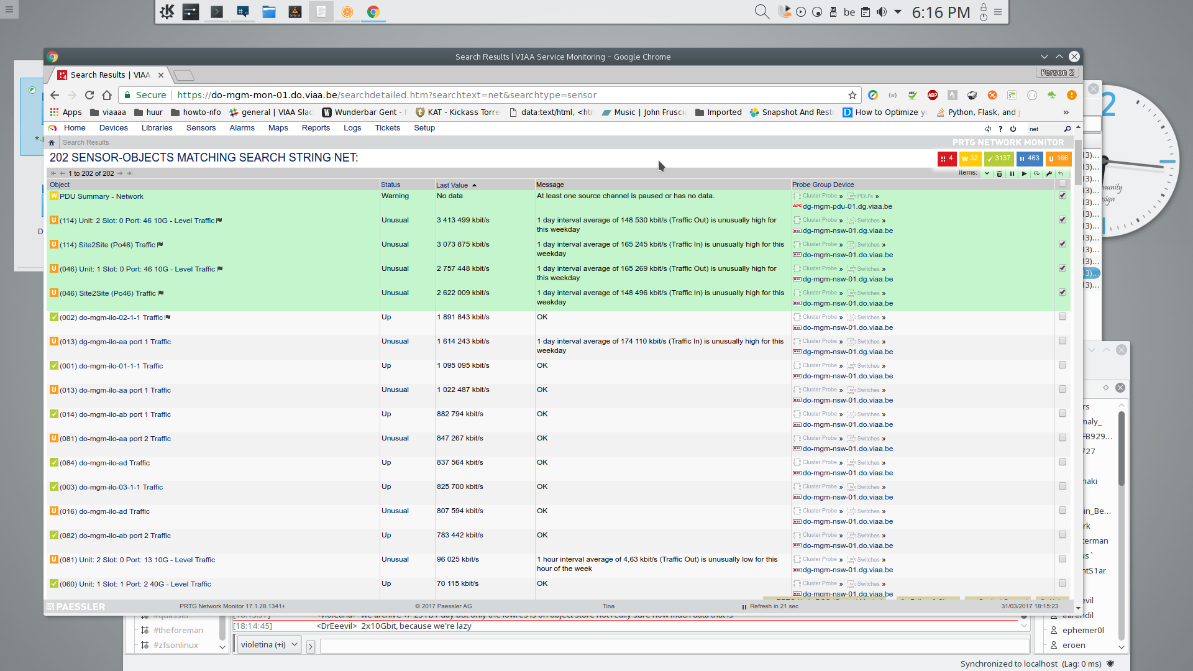Check the (002) do-mgm-ilo-02-1-1 Traffic row checkbox

[x=1063, y=316]
